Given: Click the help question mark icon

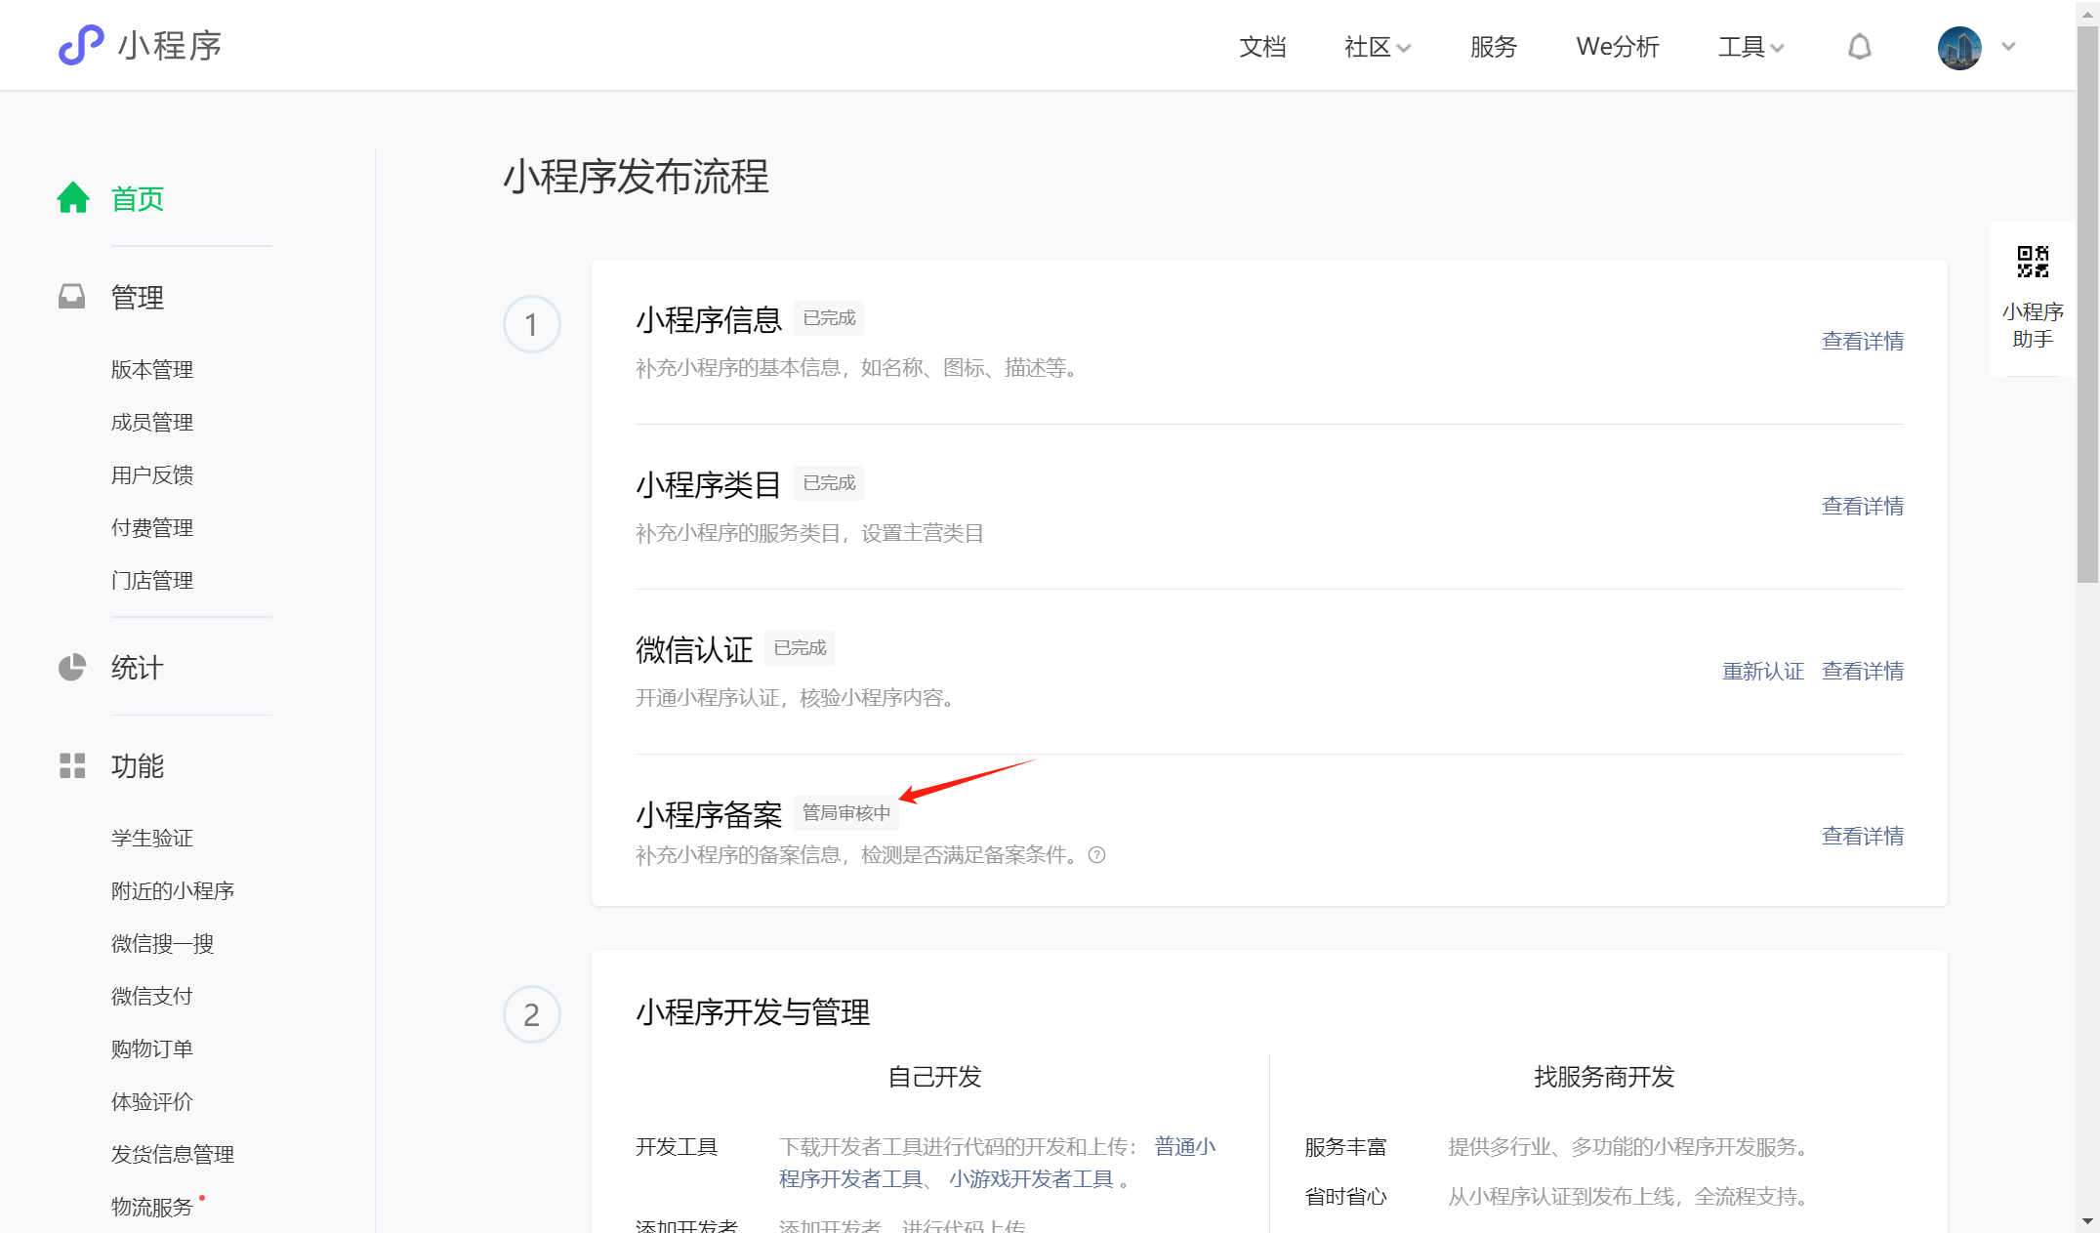Looking at the screenshot, I should (x=1097, y=855).
